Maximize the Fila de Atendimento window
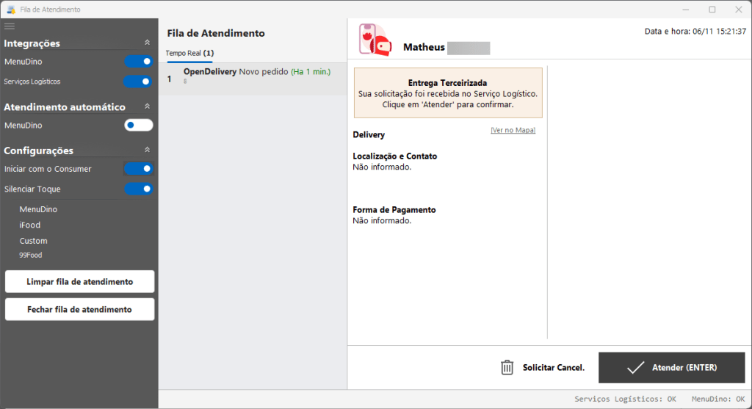 click(x=712, y=10)
